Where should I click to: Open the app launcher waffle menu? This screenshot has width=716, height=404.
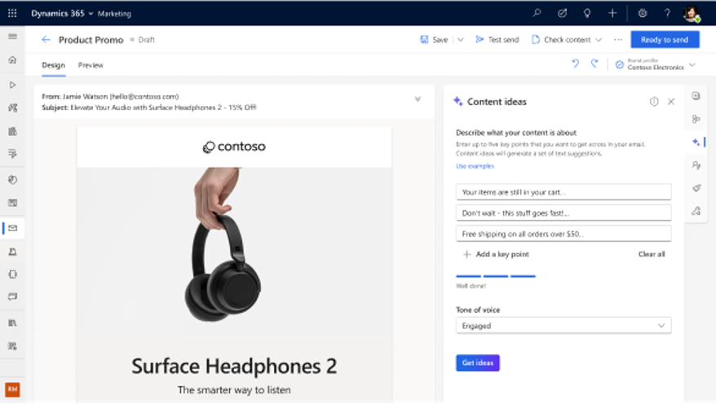[x=12, y=13]
